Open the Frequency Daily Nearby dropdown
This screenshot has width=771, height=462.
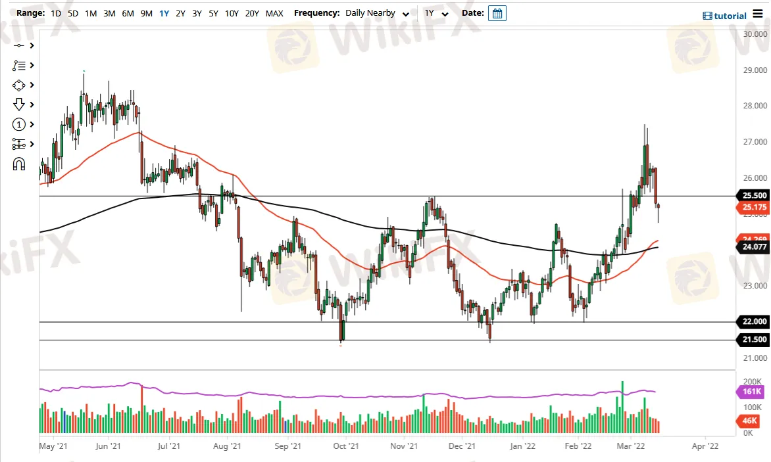[377, 13]
